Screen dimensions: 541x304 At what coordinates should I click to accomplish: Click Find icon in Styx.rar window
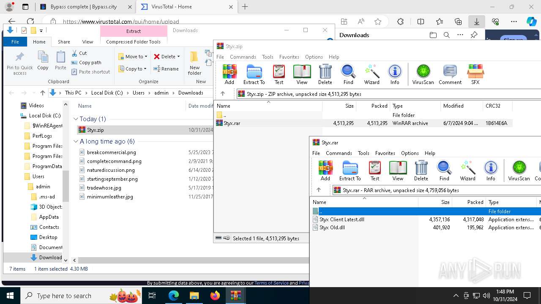point(444,171)
